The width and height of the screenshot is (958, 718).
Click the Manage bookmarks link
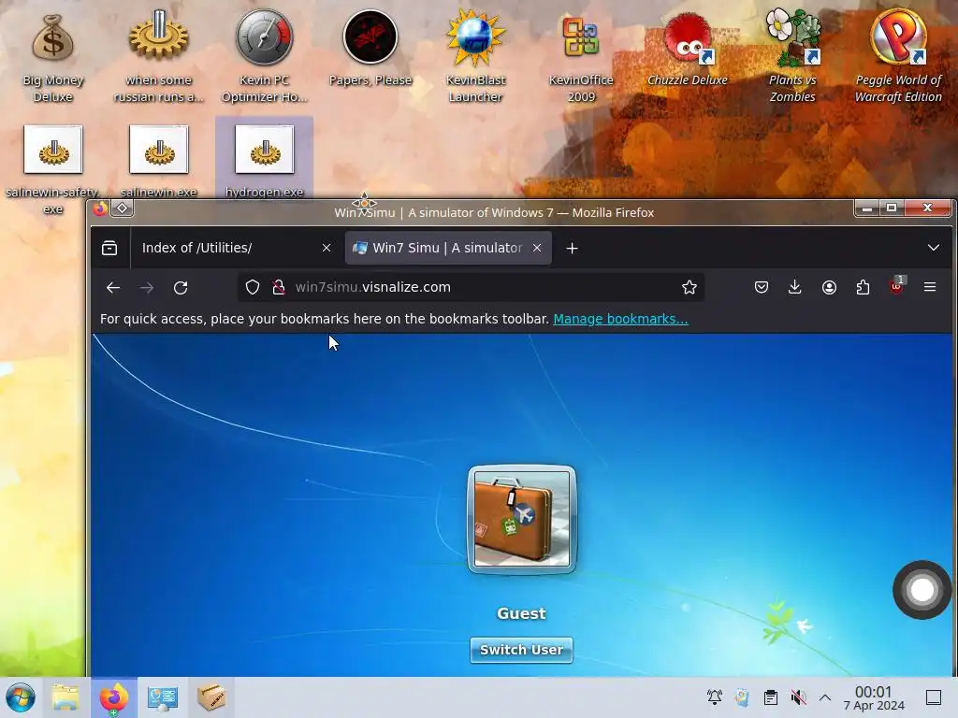pyautogui.click(x=620, y=319)
